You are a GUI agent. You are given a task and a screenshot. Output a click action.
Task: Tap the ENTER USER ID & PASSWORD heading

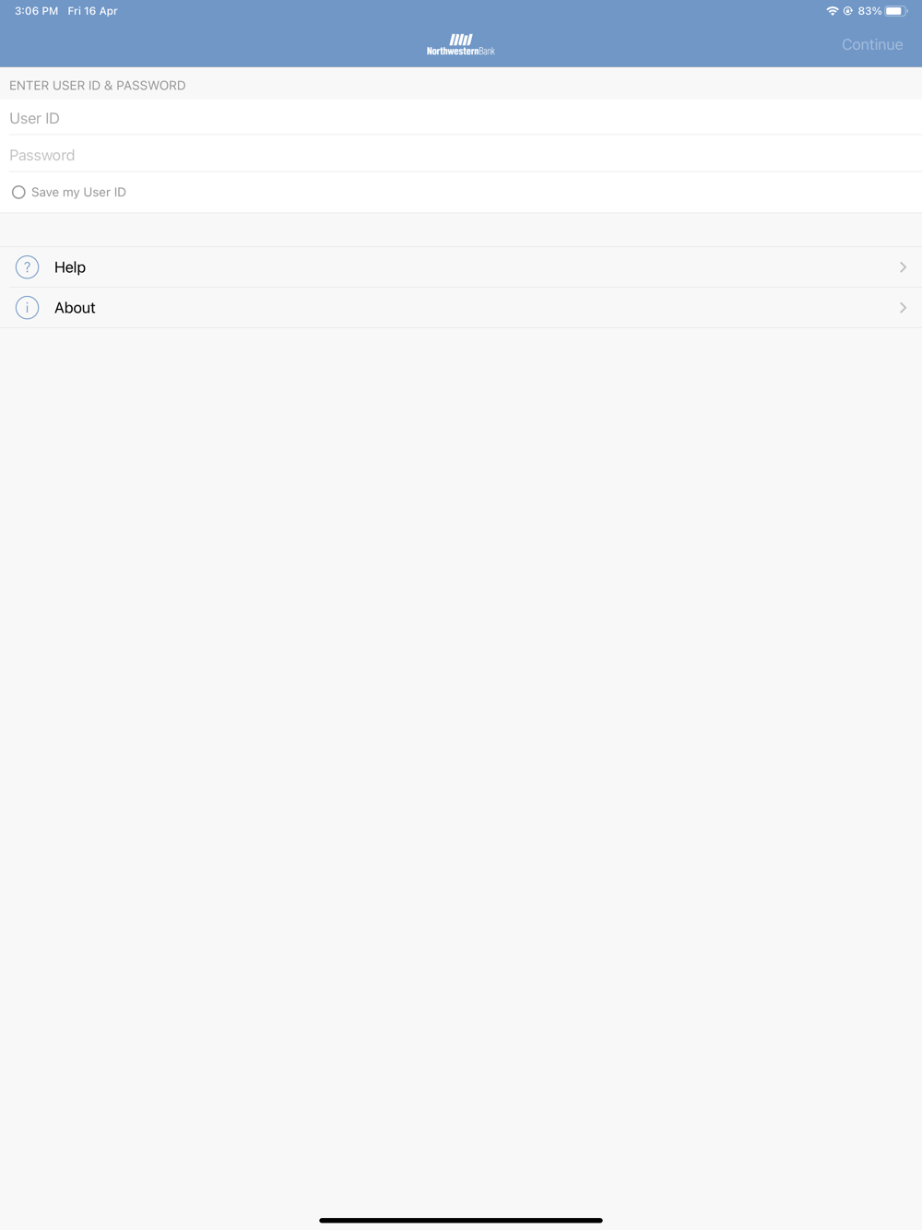point(98,86)
